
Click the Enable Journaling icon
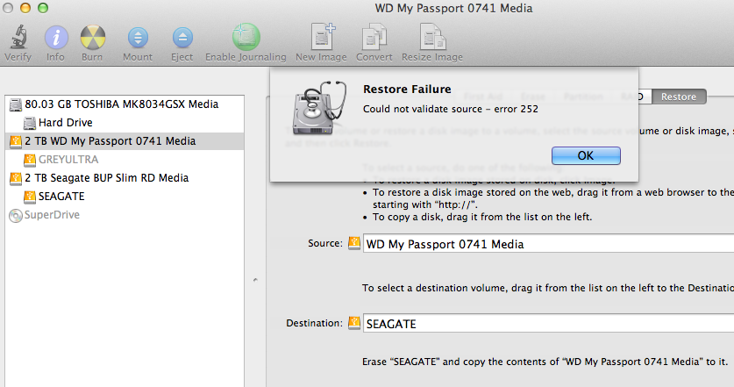tap(246, 37)
